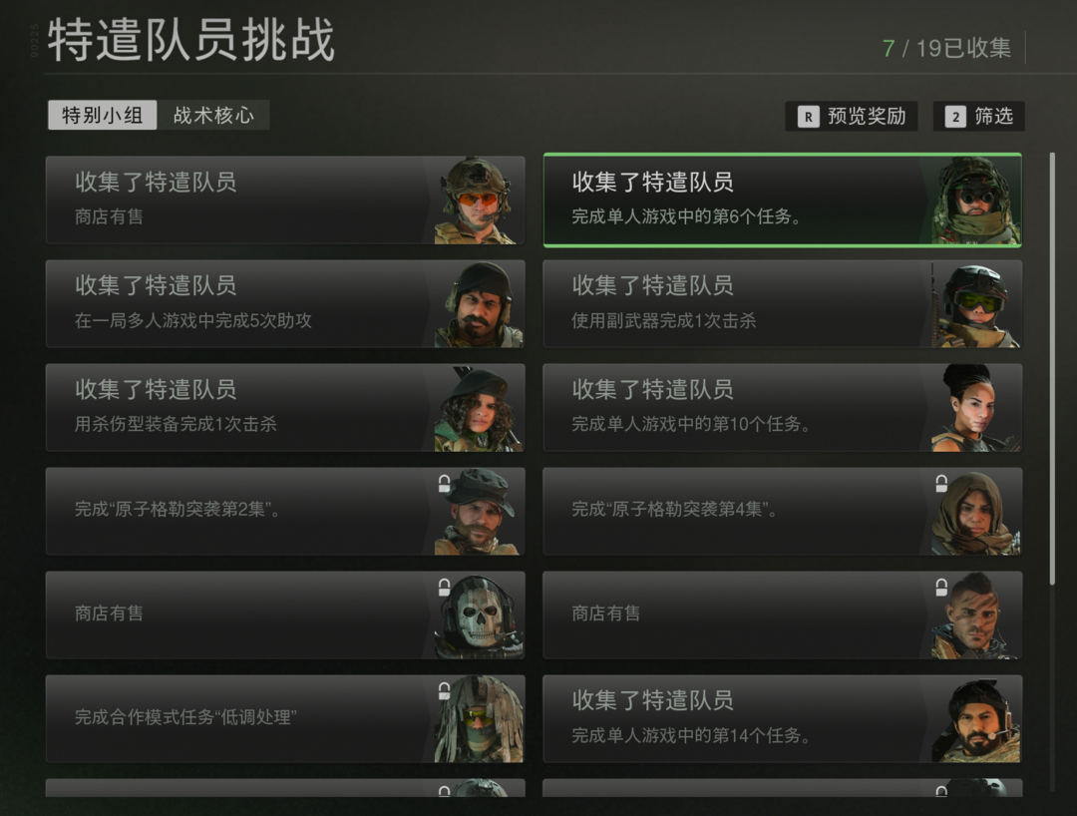Switch to the 战术核心 tab
This screenshot has width=1077, height=816.
(213, 115)
